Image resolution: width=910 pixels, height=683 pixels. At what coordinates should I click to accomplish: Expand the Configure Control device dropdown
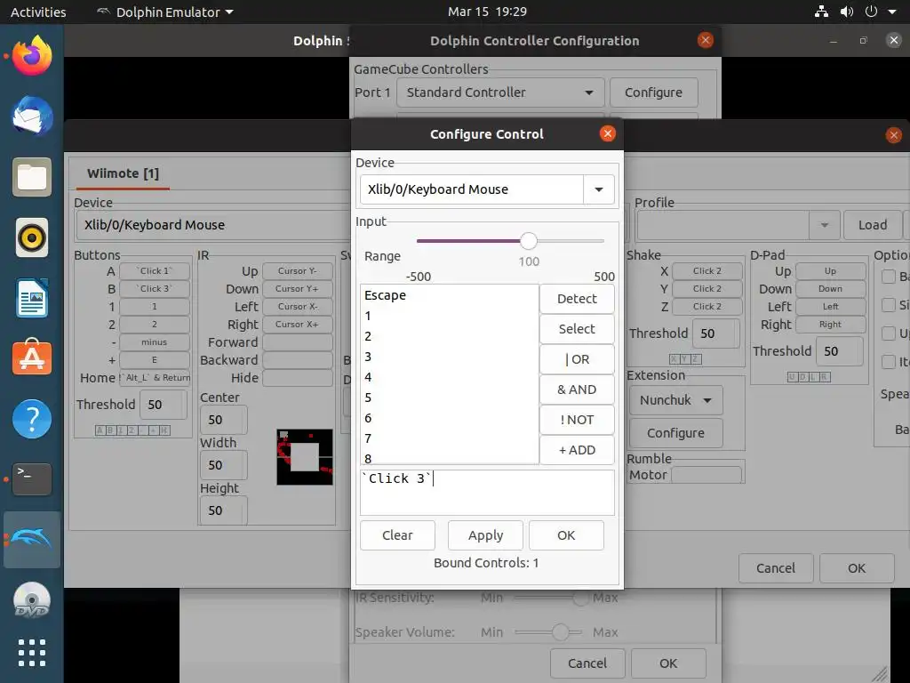click(x=599, y=189)
